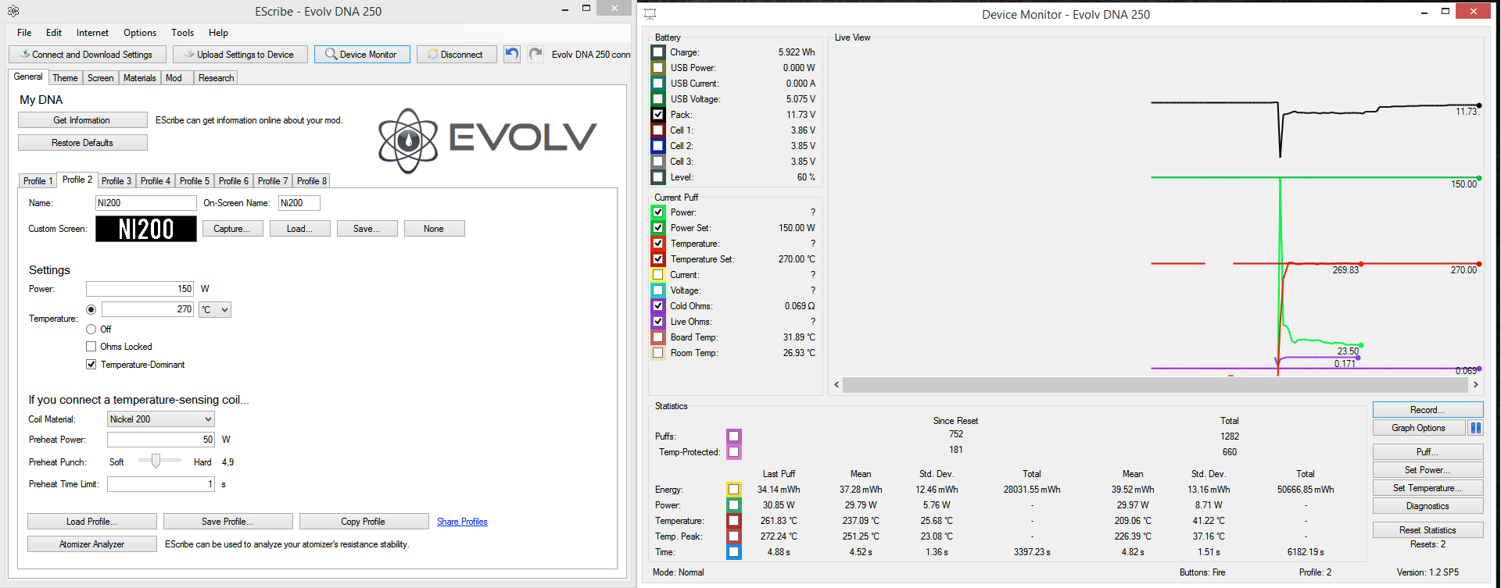The image size is (1501, 588).
Task: Enable the Ohms Locked checkbox
Action: point(91,347)
